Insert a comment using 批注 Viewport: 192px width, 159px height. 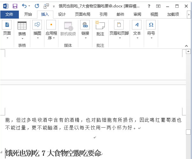click(100, 29)
